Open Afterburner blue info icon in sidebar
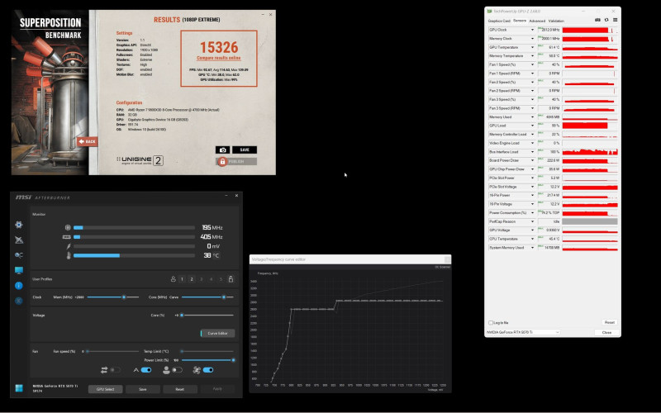661x413 pixels. [18, 285]
